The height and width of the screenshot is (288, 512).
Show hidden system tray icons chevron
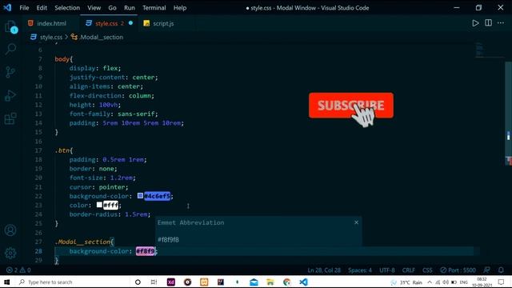click(430, 282)
